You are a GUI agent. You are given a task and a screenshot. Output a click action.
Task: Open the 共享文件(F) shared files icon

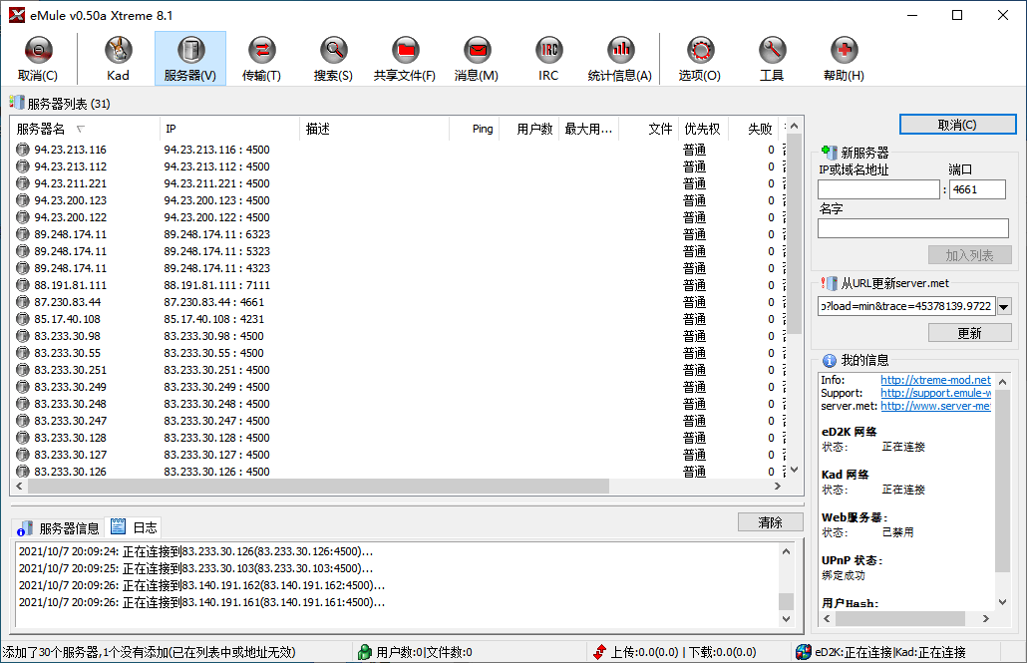point(406,51)
